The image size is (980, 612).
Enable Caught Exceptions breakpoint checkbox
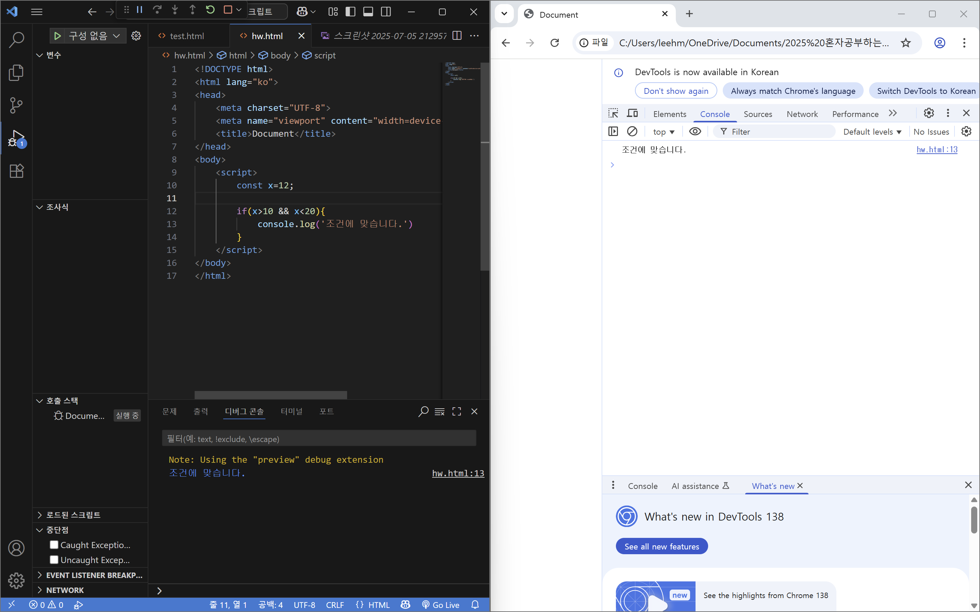pyautogui.click(x=54, y=545)
